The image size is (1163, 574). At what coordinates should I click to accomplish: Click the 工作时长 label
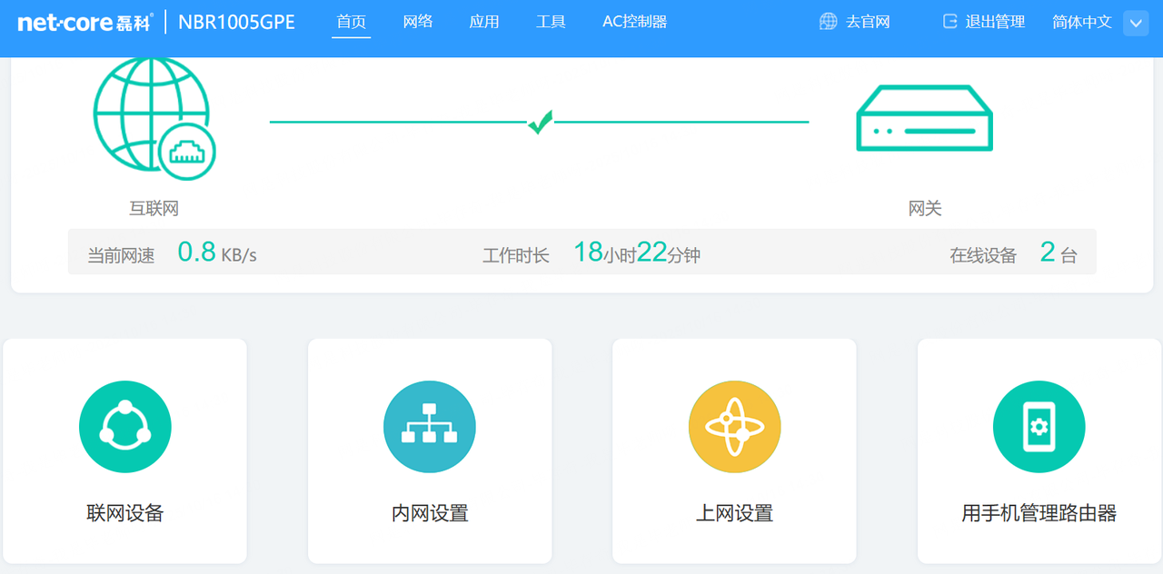click(x=516, y=256)
